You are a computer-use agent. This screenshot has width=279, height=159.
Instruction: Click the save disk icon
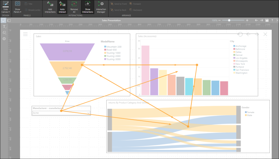267,20
